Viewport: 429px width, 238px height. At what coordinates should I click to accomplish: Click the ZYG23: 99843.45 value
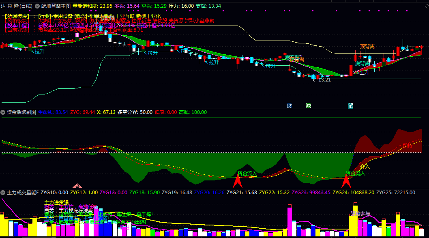point(311,193)
